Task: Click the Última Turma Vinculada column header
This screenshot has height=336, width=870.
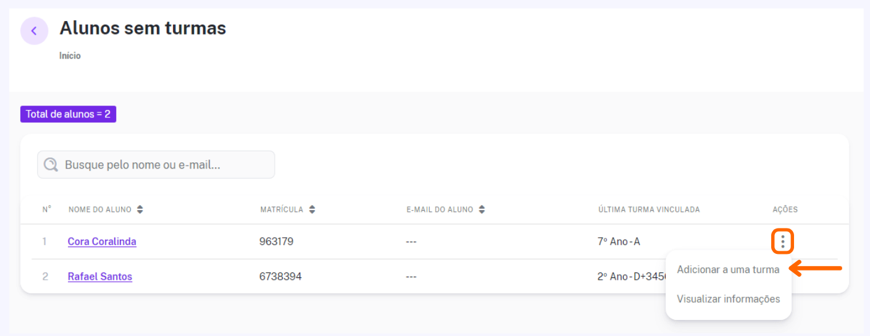Action: pos(648,209)
